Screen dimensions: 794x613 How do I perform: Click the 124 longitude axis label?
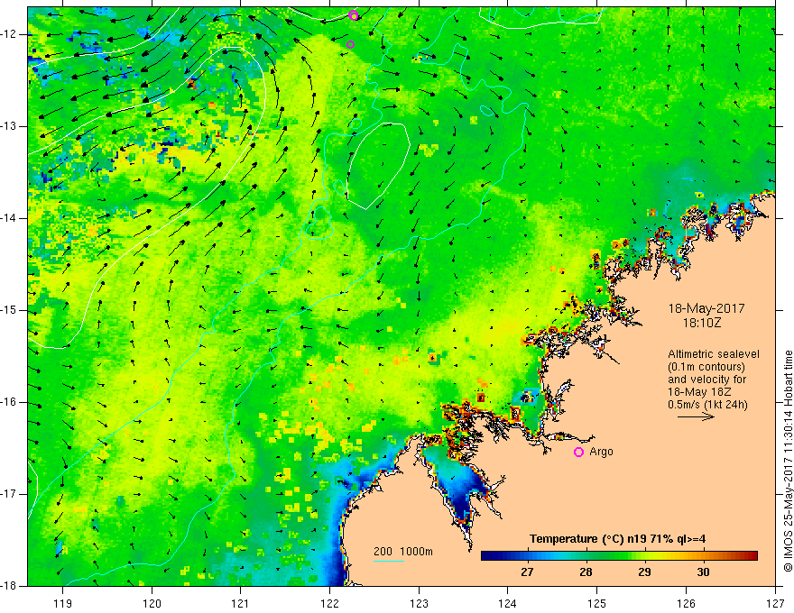coord(508,603)
